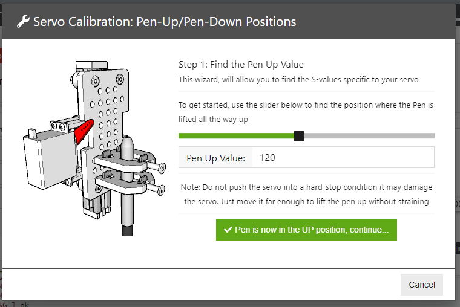
Task: Click the hard-stop warning note text
Action: pyautogui.click(x=306, y=194)
